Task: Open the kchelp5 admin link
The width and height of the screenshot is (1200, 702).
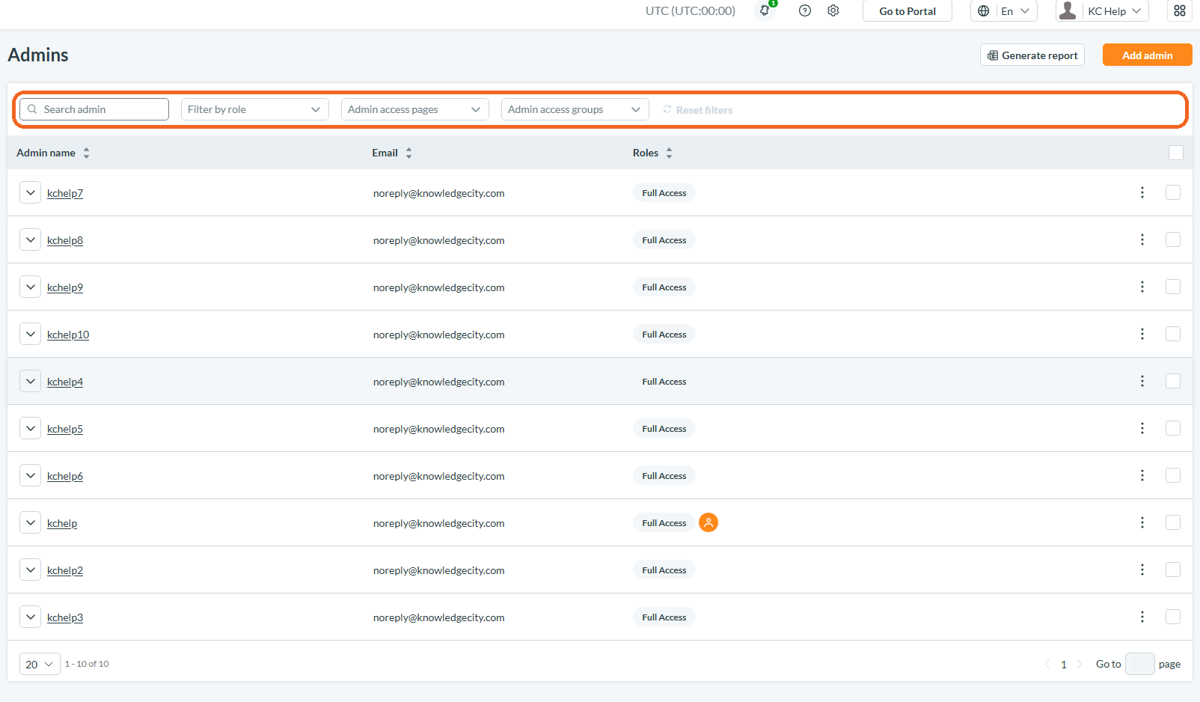Action: click(x=65, y=429)
